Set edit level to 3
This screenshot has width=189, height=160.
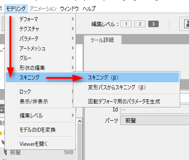(153, 24)
